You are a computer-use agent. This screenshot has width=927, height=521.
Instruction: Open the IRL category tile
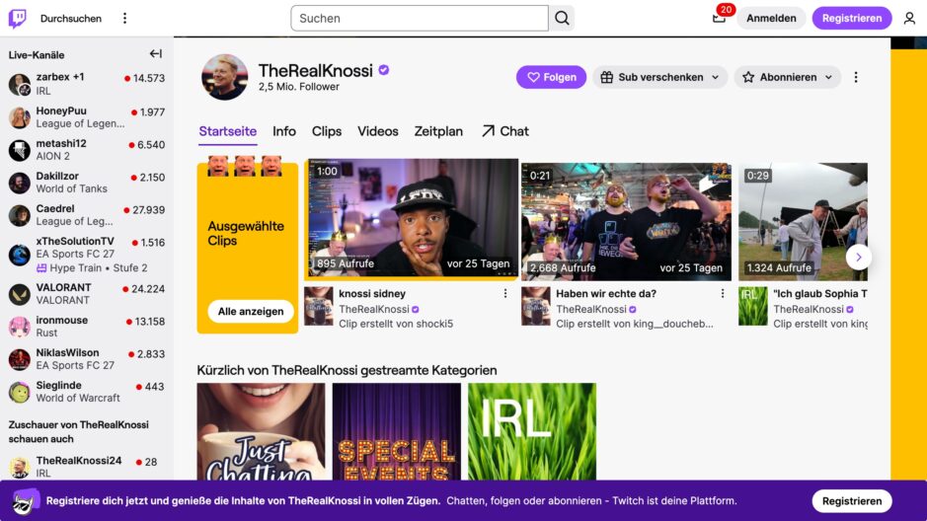(532, 432)
